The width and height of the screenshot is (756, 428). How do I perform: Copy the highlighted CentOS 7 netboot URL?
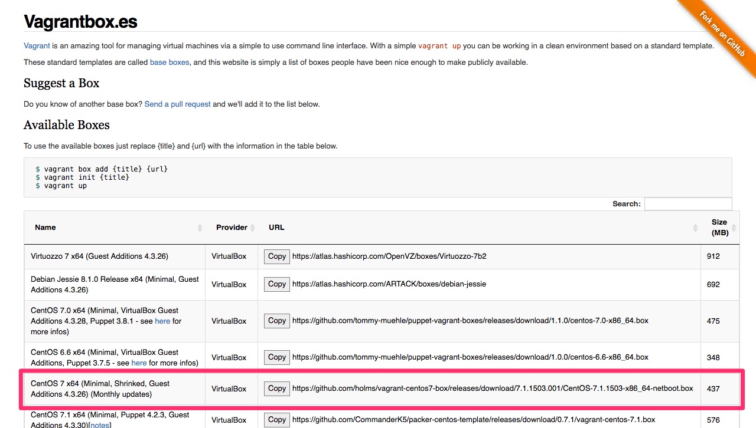pos(276,389)
